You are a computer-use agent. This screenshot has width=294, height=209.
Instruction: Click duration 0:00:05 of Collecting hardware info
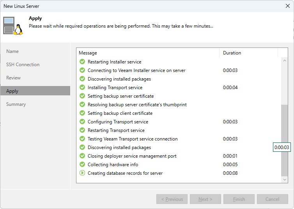pyautogui.click(x=230, y=165)
